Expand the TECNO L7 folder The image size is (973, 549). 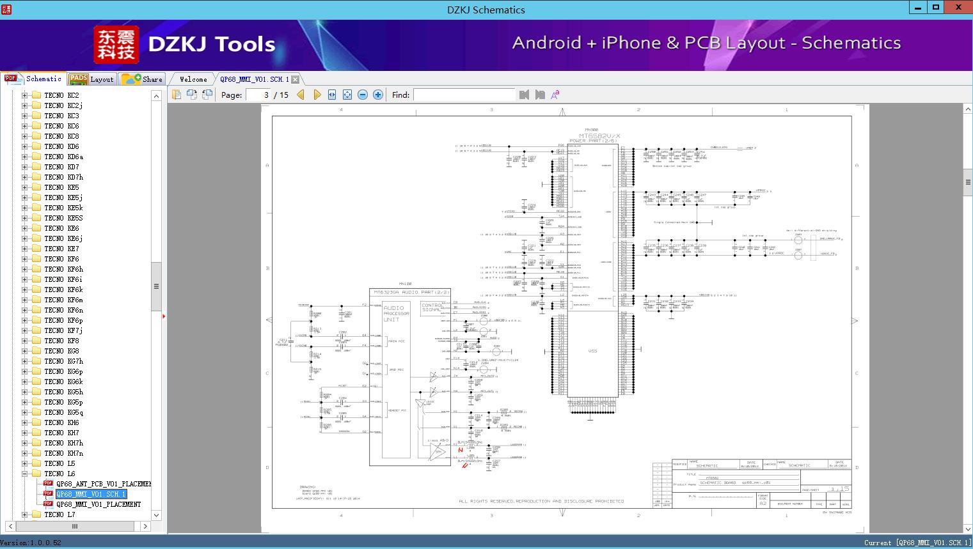pos(25,514)
